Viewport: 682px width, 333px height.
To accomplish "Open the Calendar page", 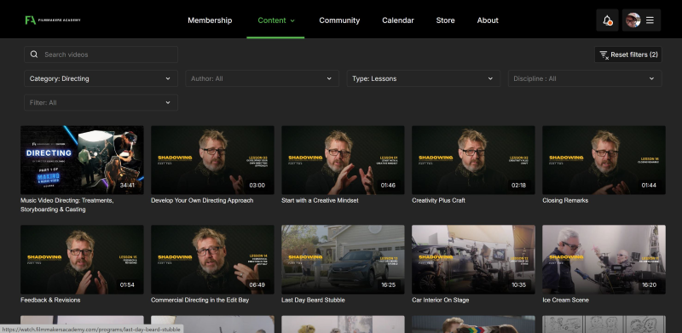I will (x=398, y=20).
